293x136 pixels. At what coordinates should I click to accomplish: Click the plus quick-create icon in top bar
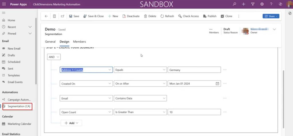click(x=243, y=4)
